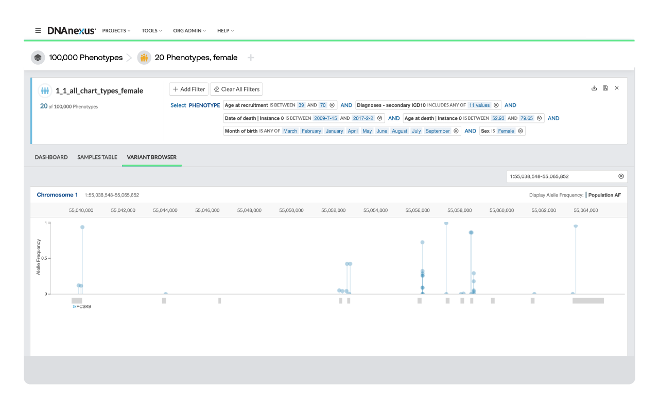Click the plus icon to add a new cohort
Viewport: 659px width, 401px height.
pyautogui.click(x=251, y=58)
